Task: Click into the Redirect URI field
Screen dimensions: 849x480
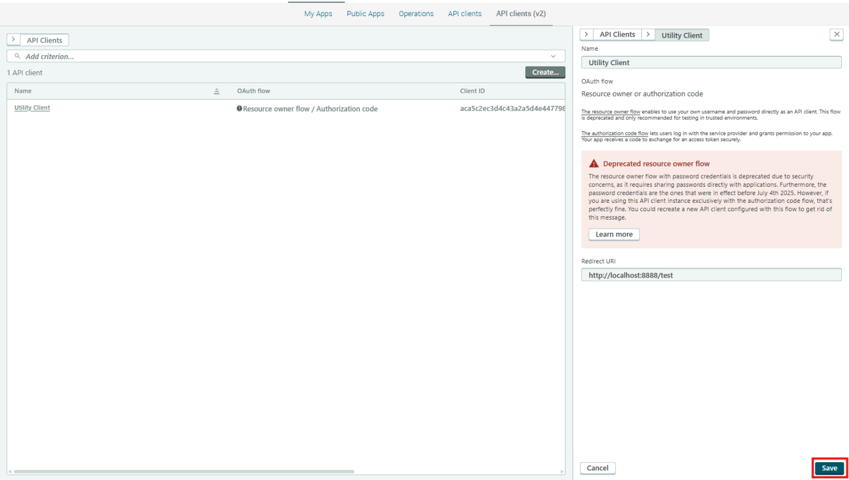Action: (711, 275)
